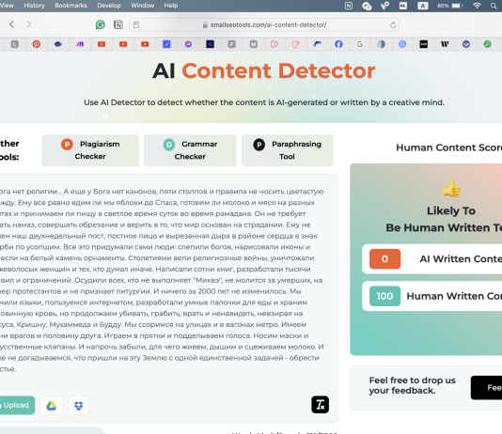
Task: Open the black square bookmark icon
Action: (424, 44)
